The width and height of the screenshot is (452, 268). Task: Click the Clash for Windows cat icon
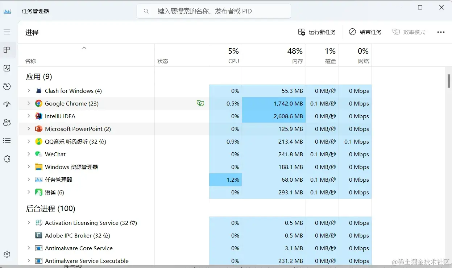click(39, 91)
